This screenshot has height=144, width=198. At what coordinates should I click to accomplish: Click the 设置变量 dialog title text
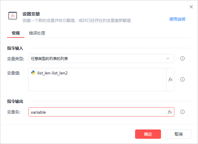(x=31, y=14)
